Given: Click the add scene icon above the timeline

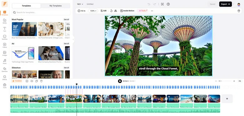Looking at the screenshot, I should (27, 81).
